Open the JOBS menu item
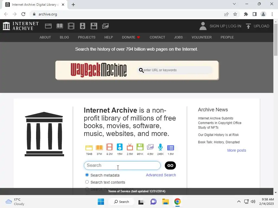Image resolution: width=278 pixels, height=208 pixels. pos(178,37)
